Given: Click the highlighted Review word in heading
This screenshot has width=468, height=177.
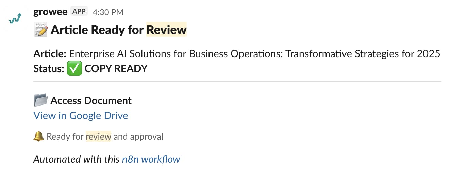Looking at the screenshot, I should (166, 30).
